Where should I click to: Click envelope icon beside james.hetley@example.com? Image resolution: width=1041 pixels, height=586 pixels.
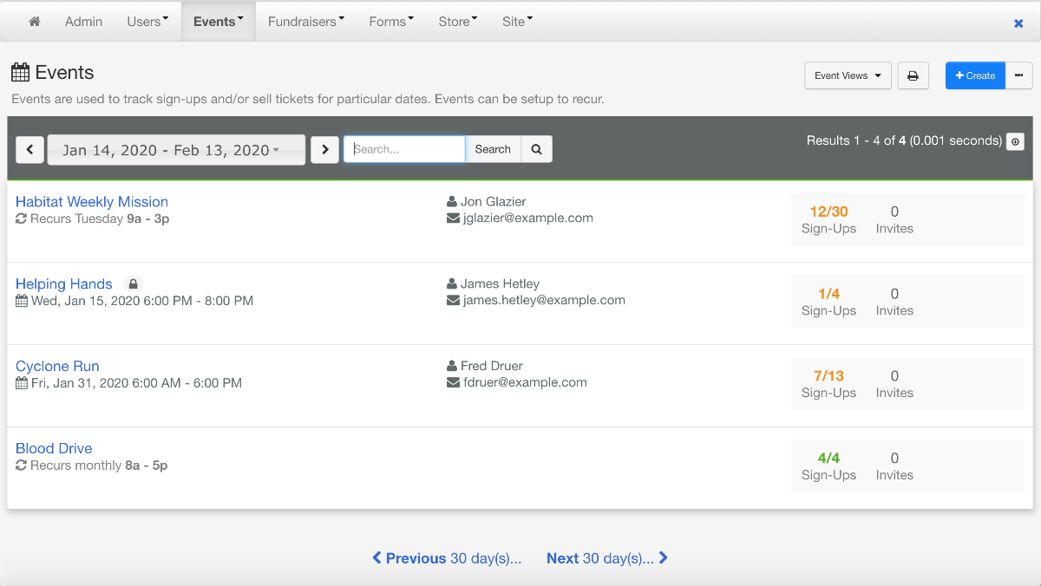click(453, 300)
